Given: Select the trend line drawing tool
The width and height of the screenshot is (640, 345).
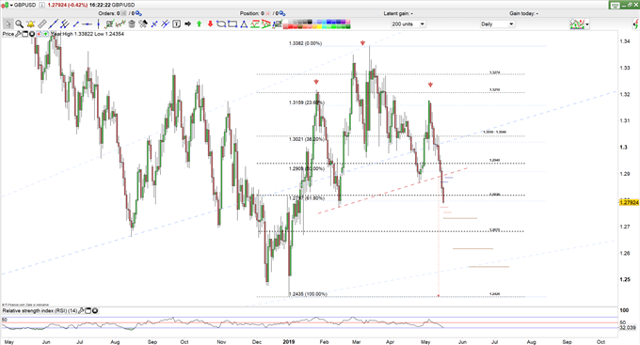Looking at the screenshot, I should pyautogui.click(x=54, y=24).
